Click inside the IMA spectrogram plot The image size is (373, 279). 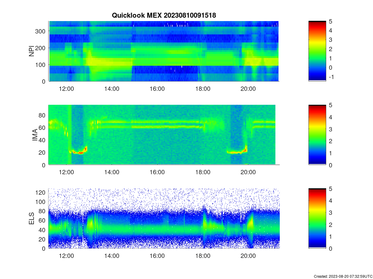click(164, 135)
